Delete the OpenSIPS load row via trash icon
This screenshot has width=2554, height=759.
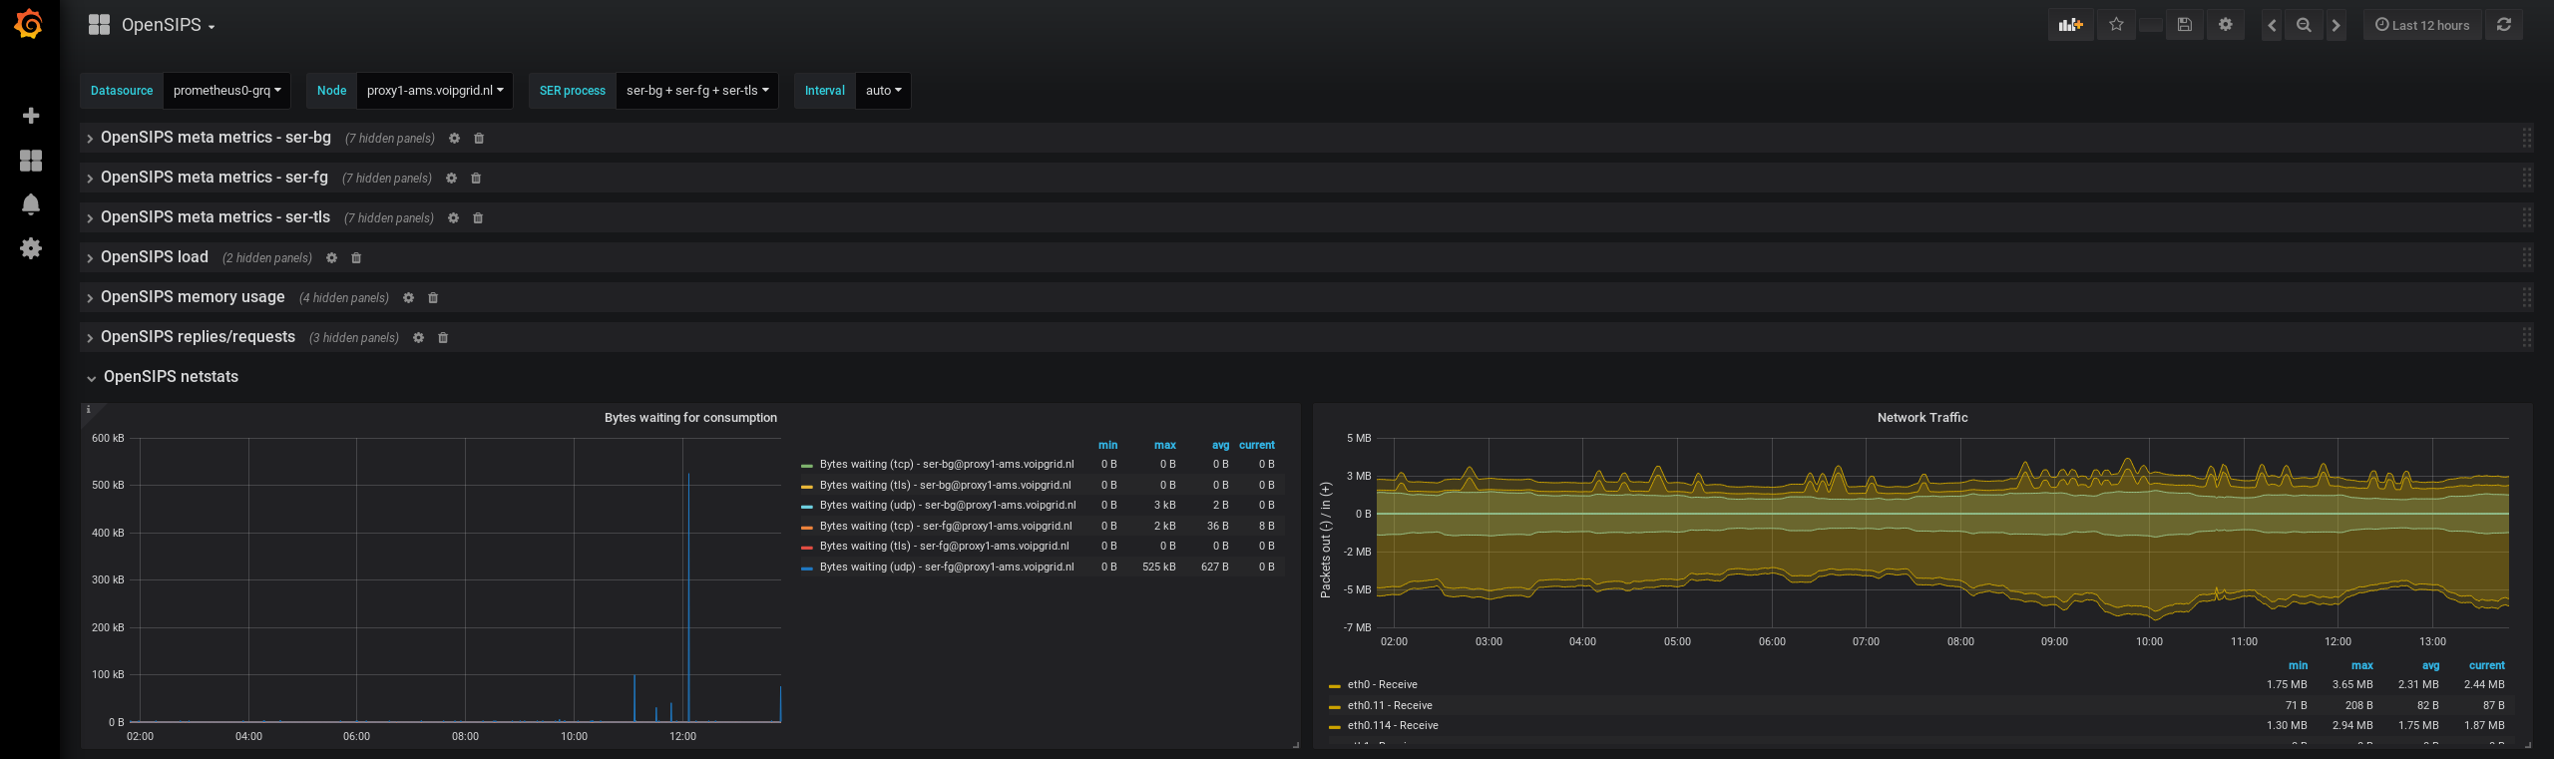[x=356, y=258]
